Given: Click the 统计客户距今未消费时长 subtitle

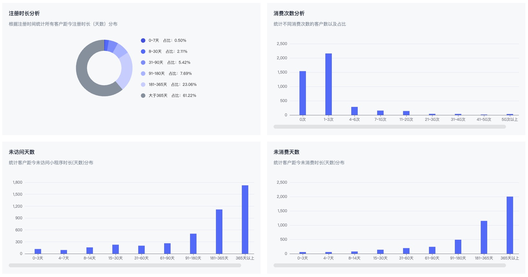Looking at the screenshot, I should pyautogui.click(x=309, y=163).
